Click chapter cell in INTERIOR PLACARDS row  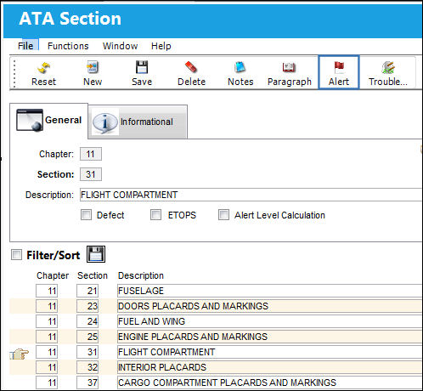coord(47,367)
